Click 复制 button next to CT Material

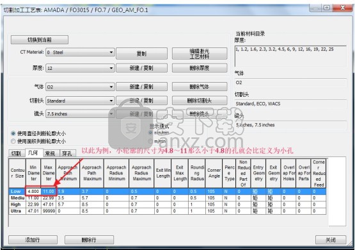[142, 54]
